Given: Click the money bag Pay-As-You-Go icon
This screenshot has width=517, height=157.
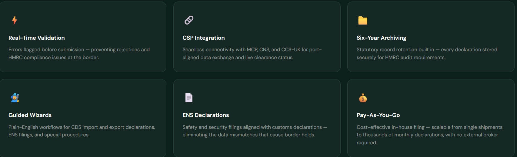Looking at the screenshot, I should coord(363,98).
